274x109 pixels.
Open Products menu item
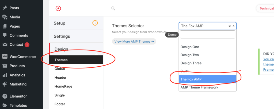tap(17, 66)
